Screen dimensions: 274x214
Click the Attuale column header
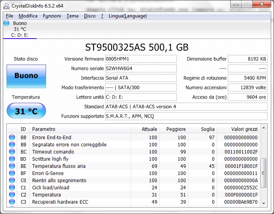point(145,129)
